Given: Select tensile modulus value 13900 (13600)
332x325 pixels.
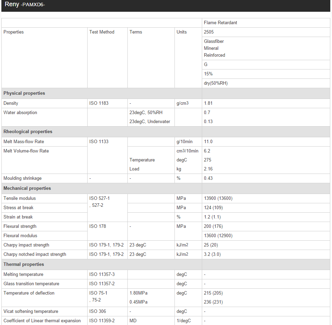Looking at the screenshot, I should point(218,198).
